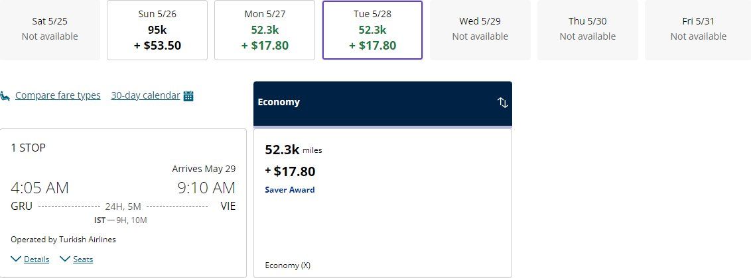Click the calendar icon beside 30-day calendar
Image resolution: width=751 pixels, height=278 pixels.
pos(188,95)
